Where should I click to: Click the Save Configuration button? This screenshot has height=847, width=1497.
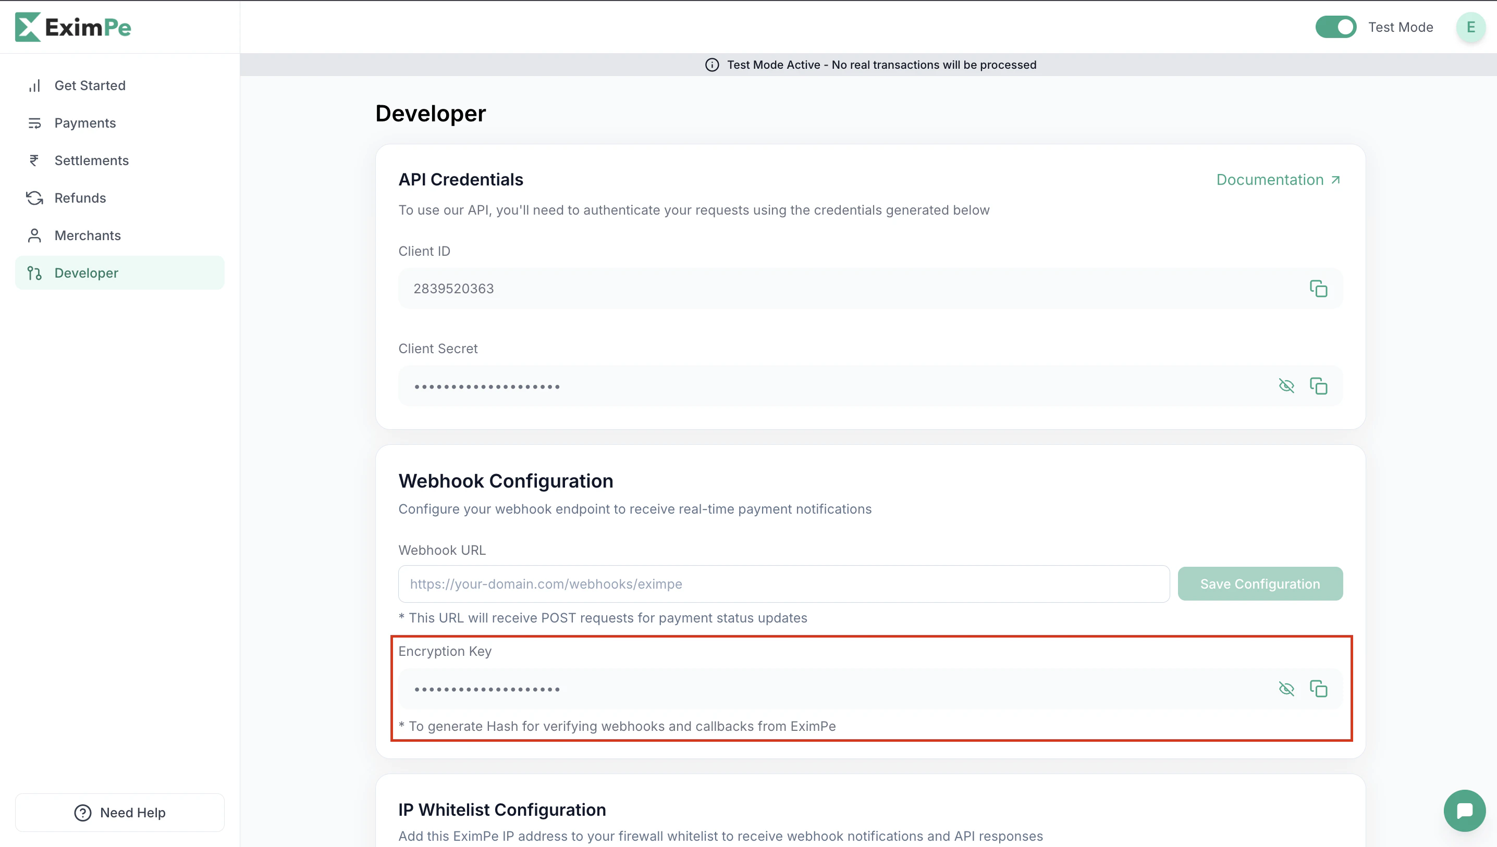(x=1260, y=583)
